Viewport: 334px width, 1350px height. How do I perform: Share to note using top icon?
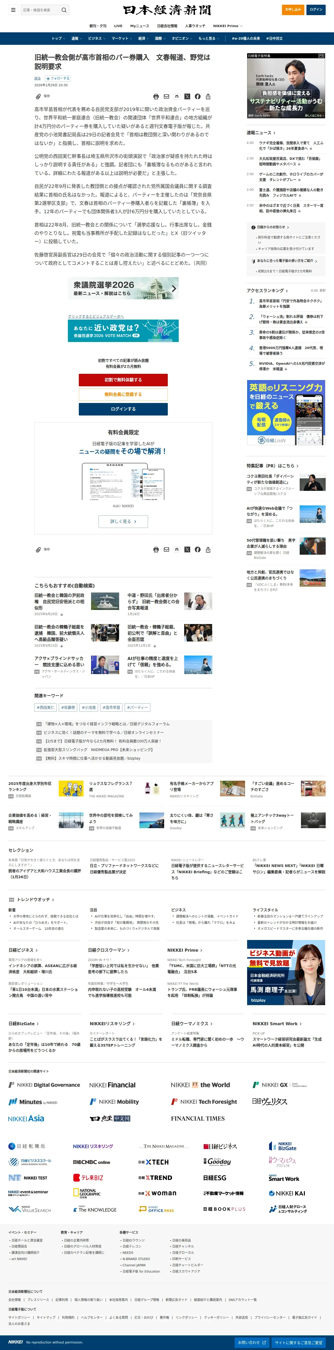tap(177, 96)
